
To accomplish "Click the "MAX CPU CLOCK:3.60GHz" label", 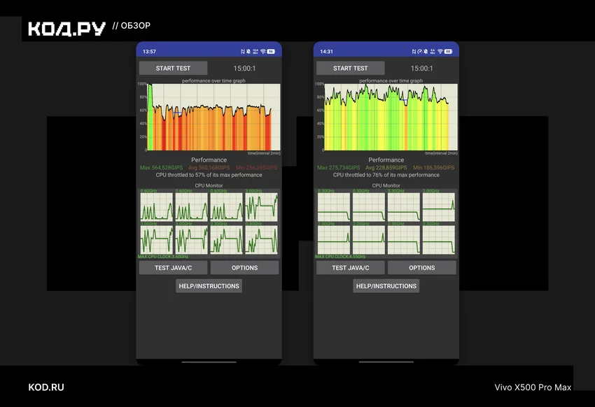I will [163, 257].
